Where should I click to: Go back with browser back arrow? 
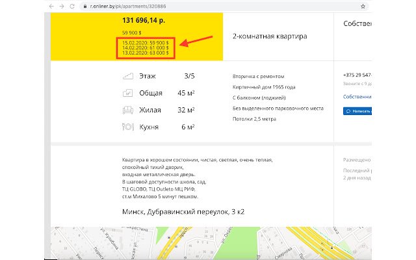(x=51, y=6)
